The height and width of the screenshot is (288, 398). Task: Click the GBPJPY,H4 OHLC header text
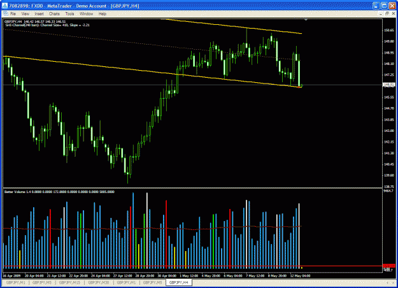[x=35, y=22]
